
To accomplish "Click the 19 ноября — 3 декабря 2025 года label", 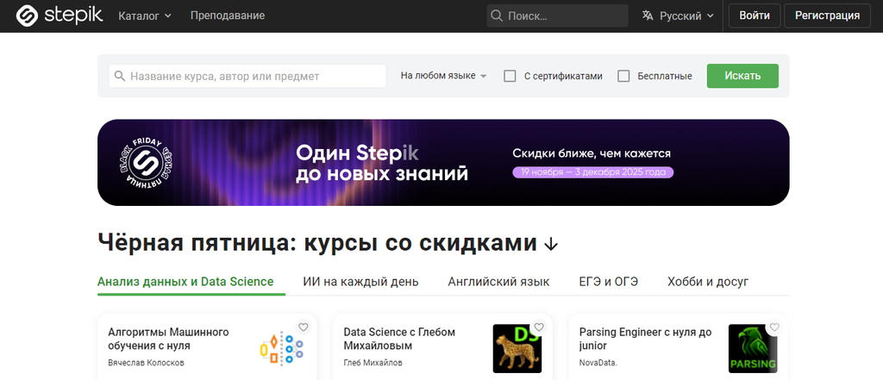I will pyautogui.click(x=593, y=172).
